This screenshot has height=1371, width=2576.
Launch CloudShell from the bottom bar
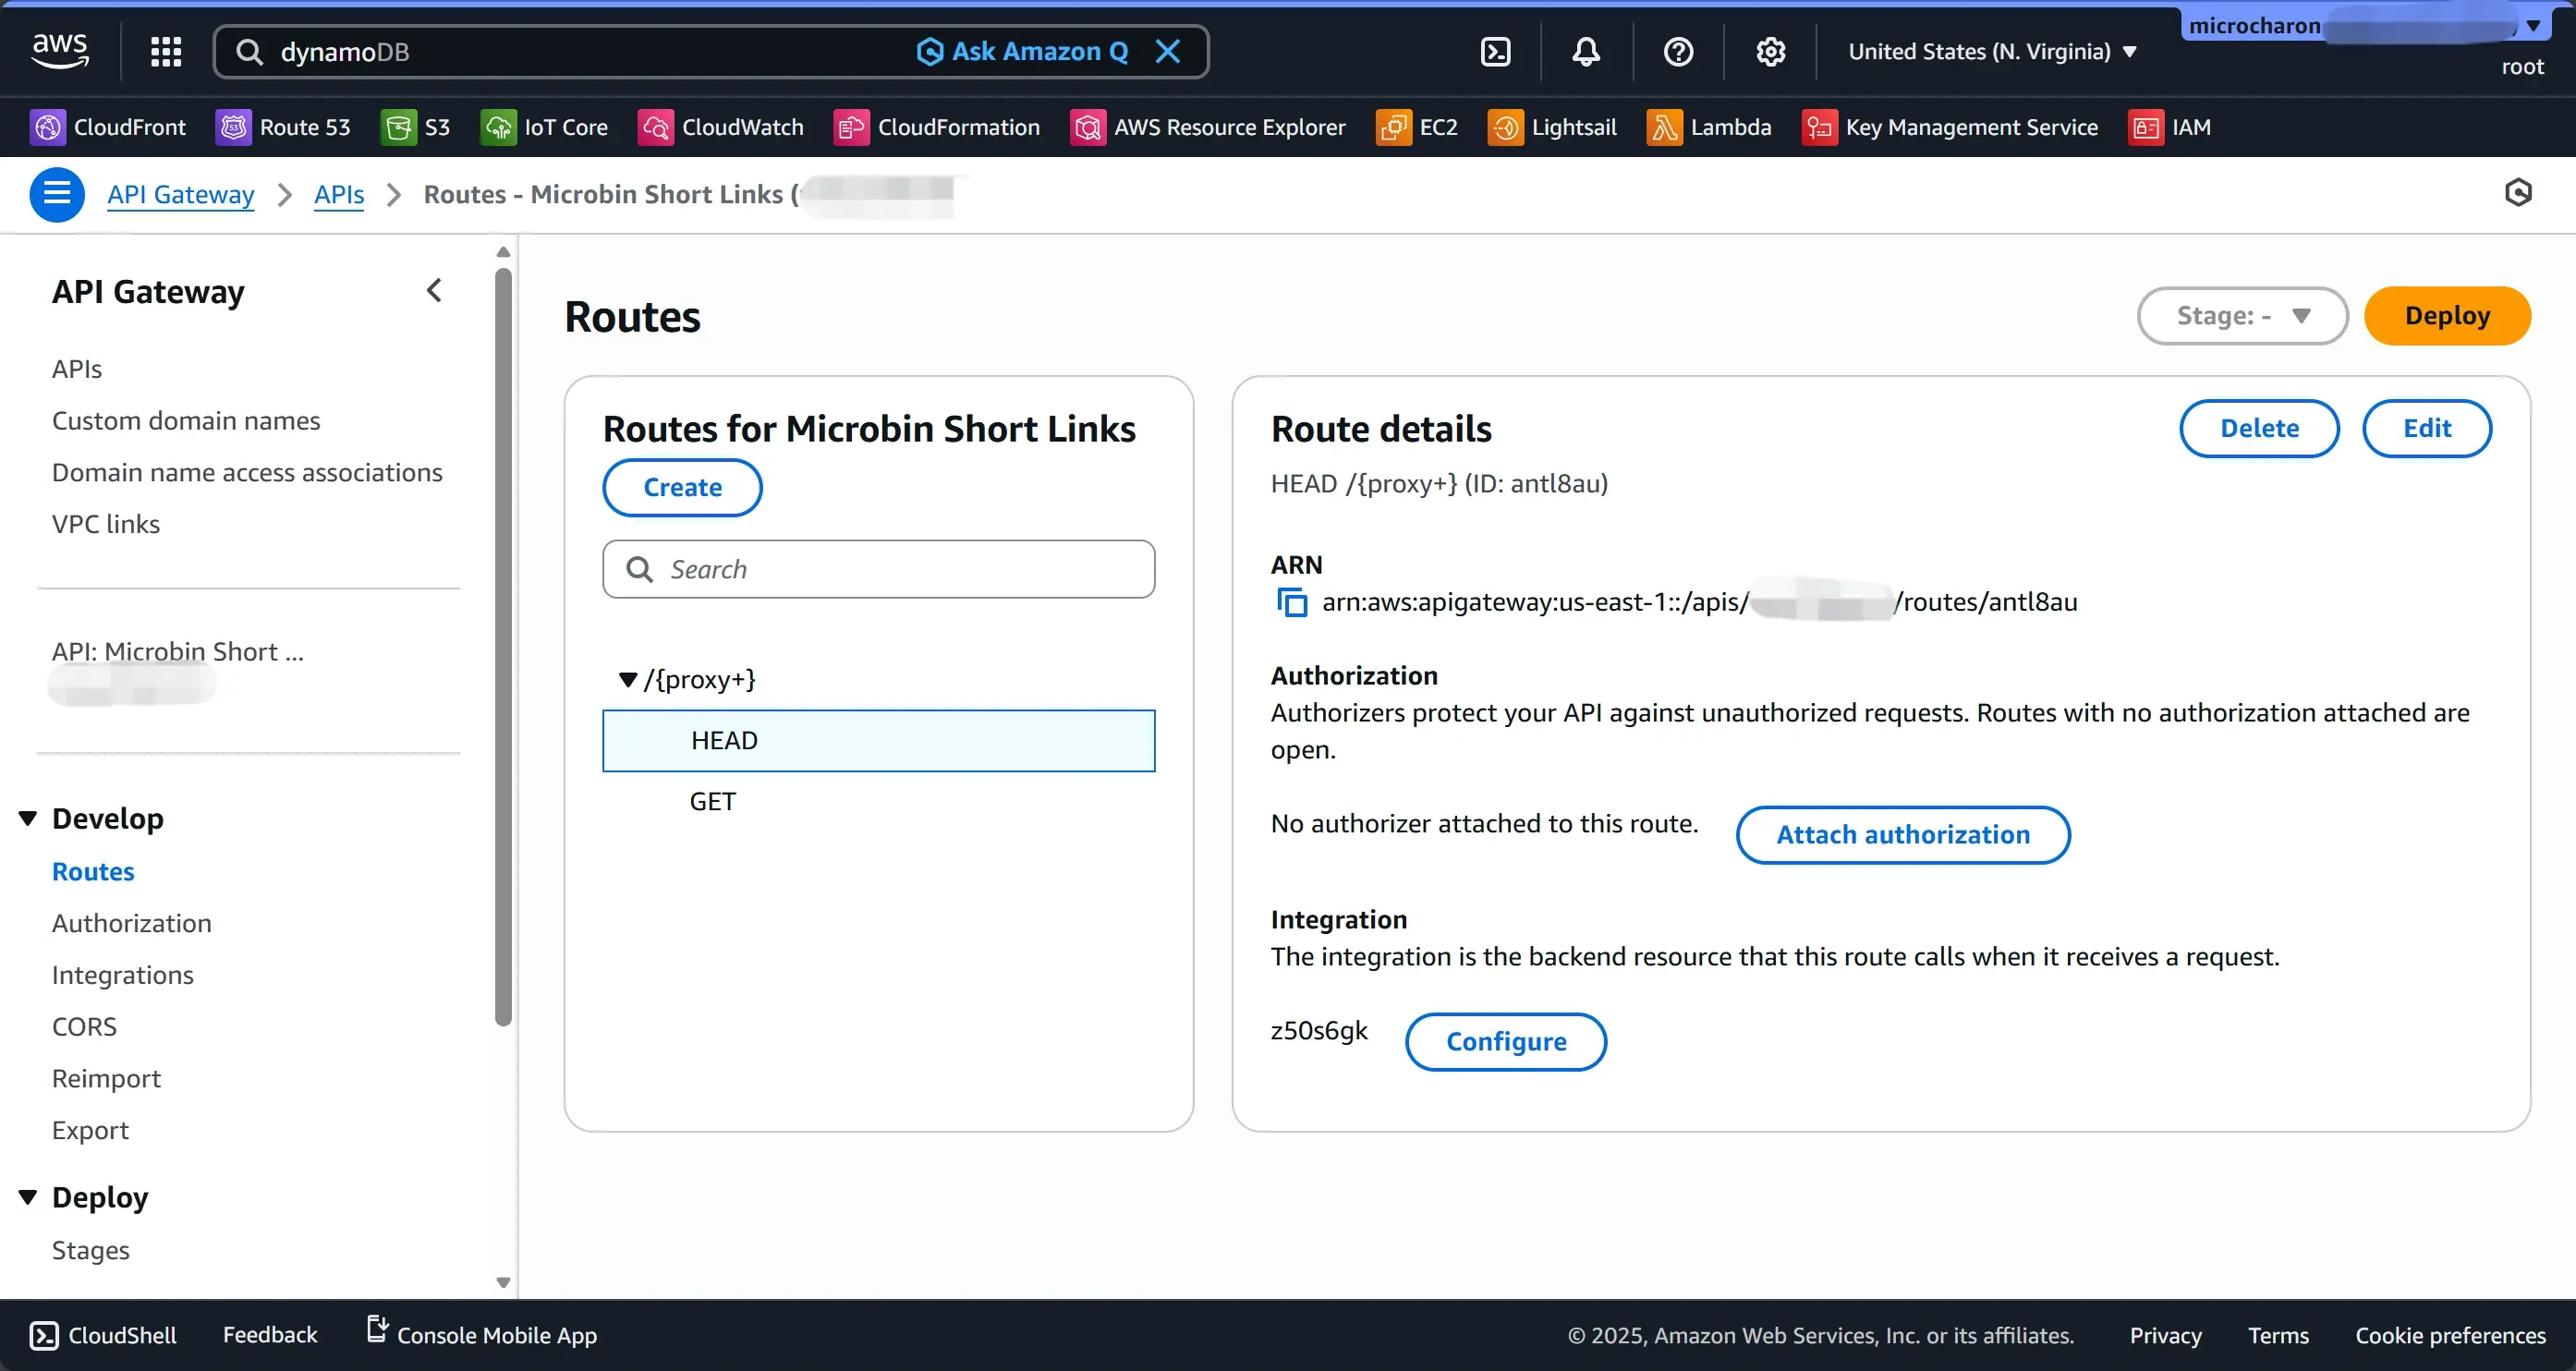coord(101,1334)
